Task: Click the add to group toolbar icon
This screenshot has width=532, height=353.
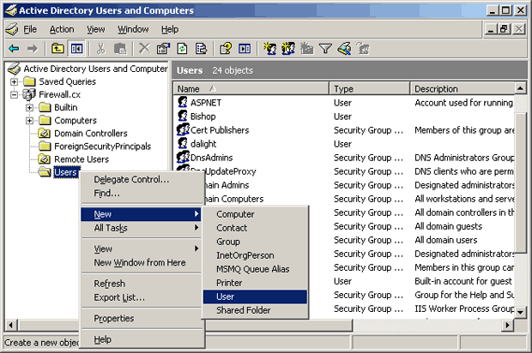Action: pos(363,49)
